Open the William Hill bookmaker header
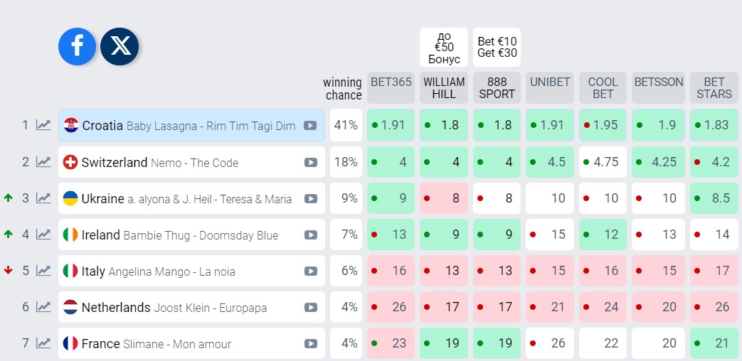This screenshot has height=361, width=742. click(x=444, y=87)
